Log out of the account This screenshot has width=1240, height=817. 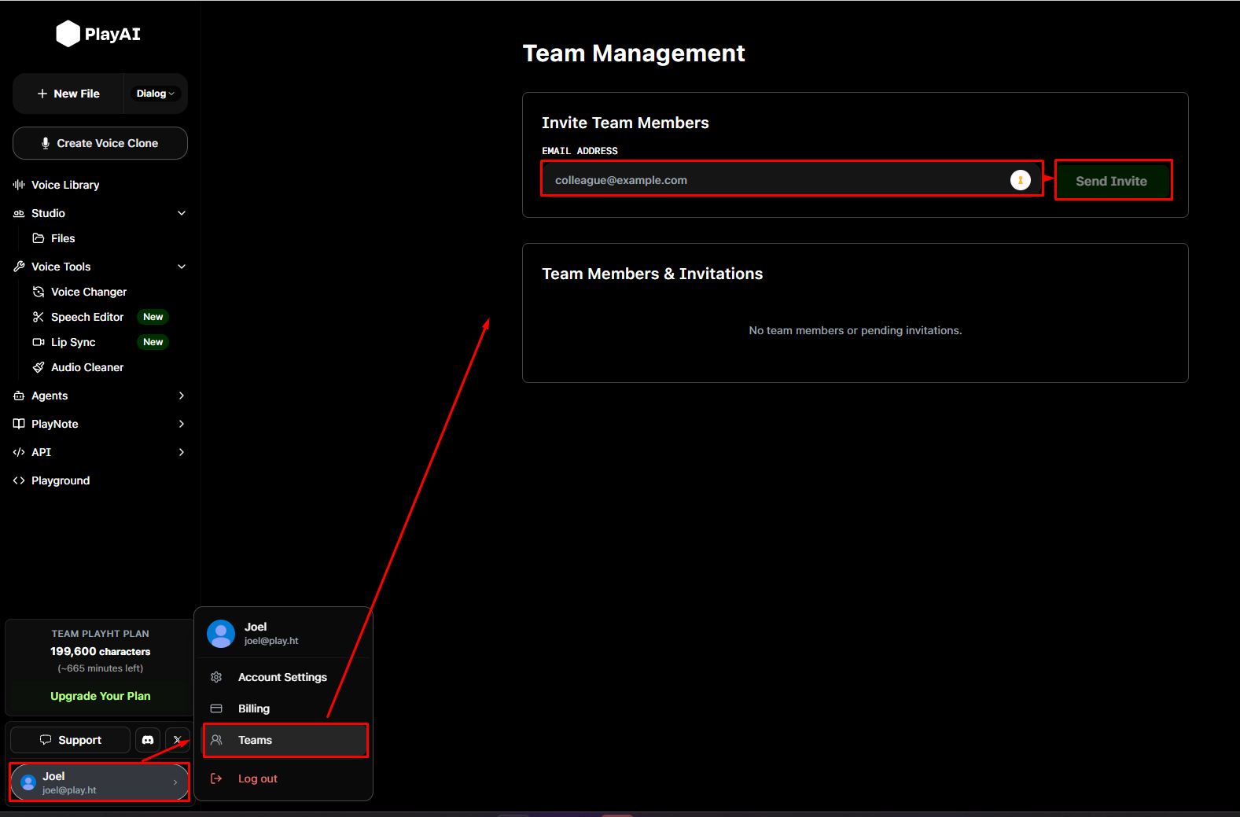257,778
